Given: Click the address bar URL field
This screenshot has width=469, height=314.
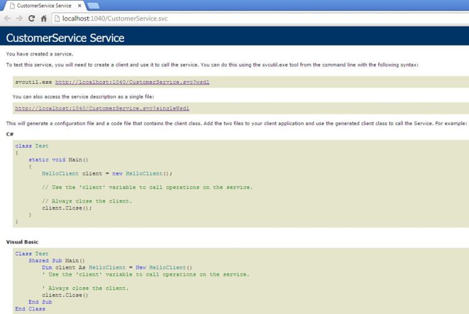Looking at the screenshot, I should [260, 19].
